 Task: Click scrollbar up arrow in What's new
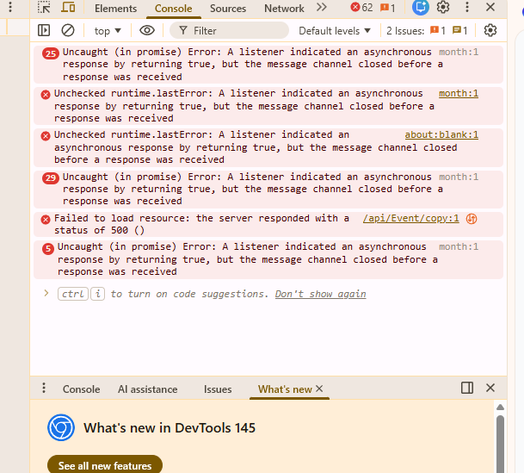click(500, 407)
